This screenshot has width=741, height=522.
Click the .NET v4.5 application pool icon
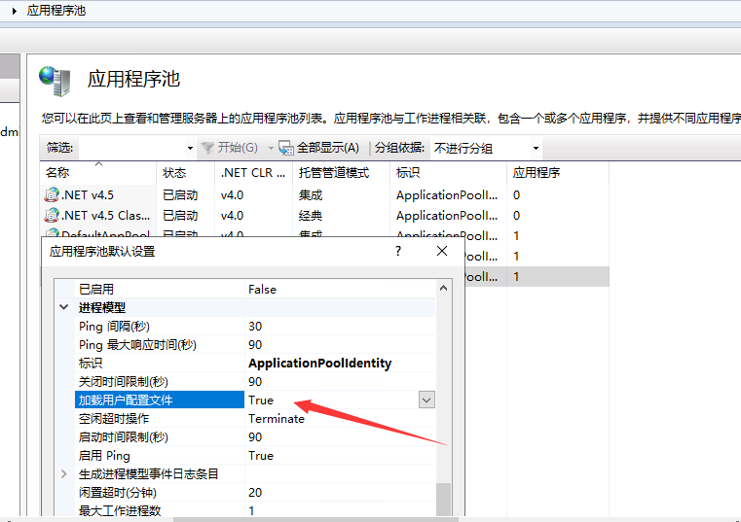pos(52,194)
